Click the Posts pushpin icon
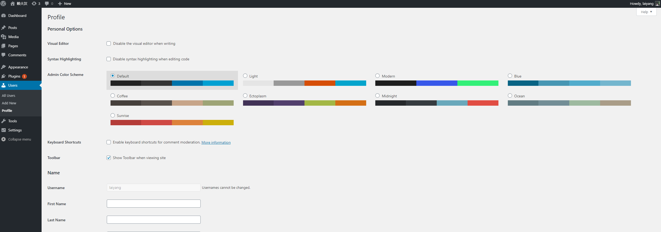This screenshot has width=661, height=232. 3,28
